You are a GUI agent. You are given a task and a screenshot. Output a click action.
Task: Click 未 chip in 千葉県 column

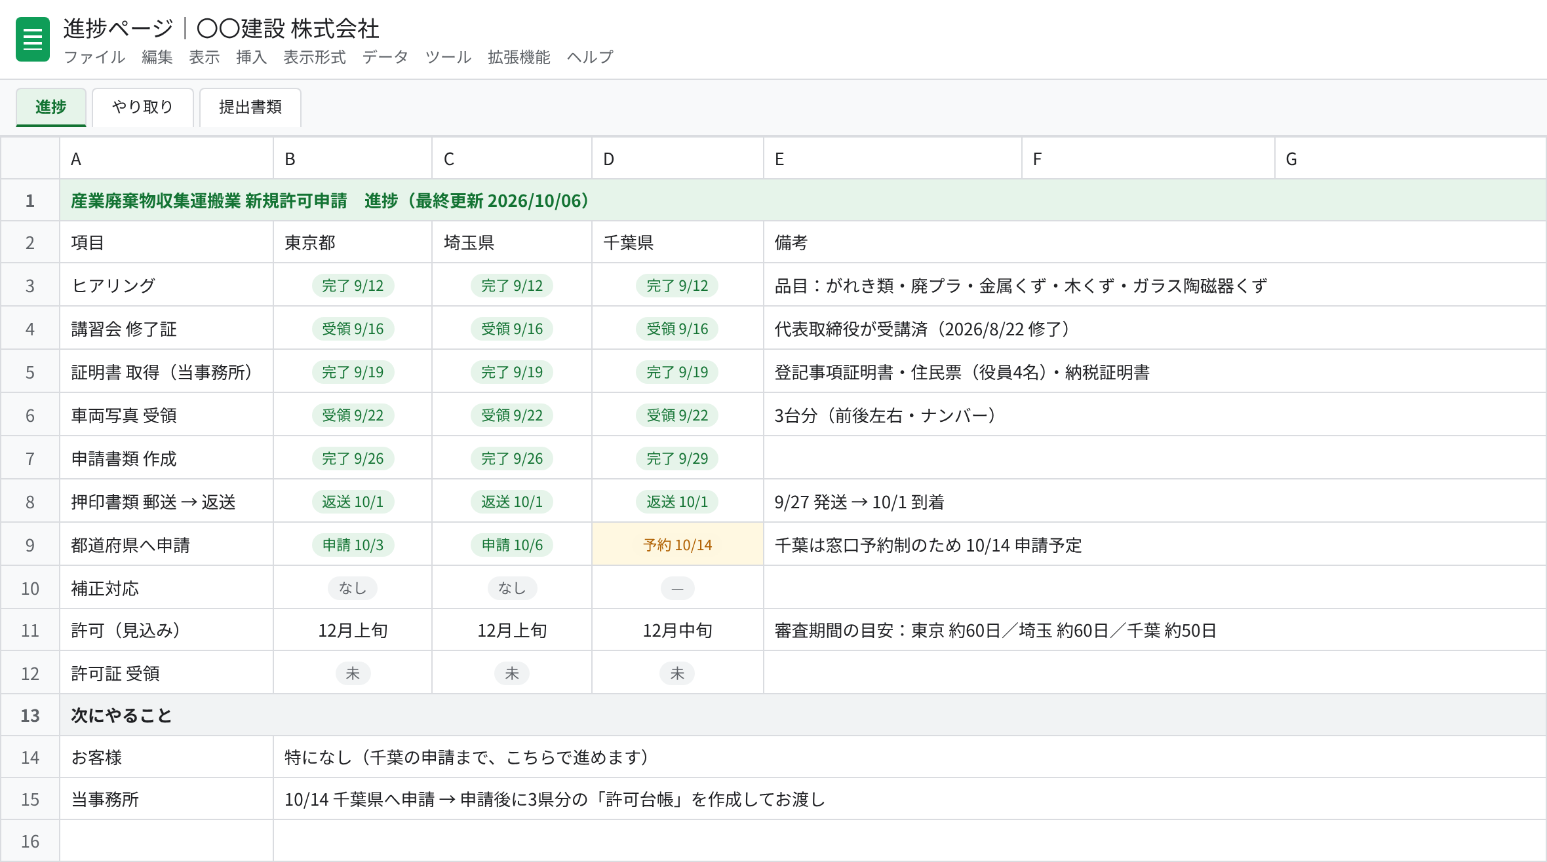(x=677, y=673)
